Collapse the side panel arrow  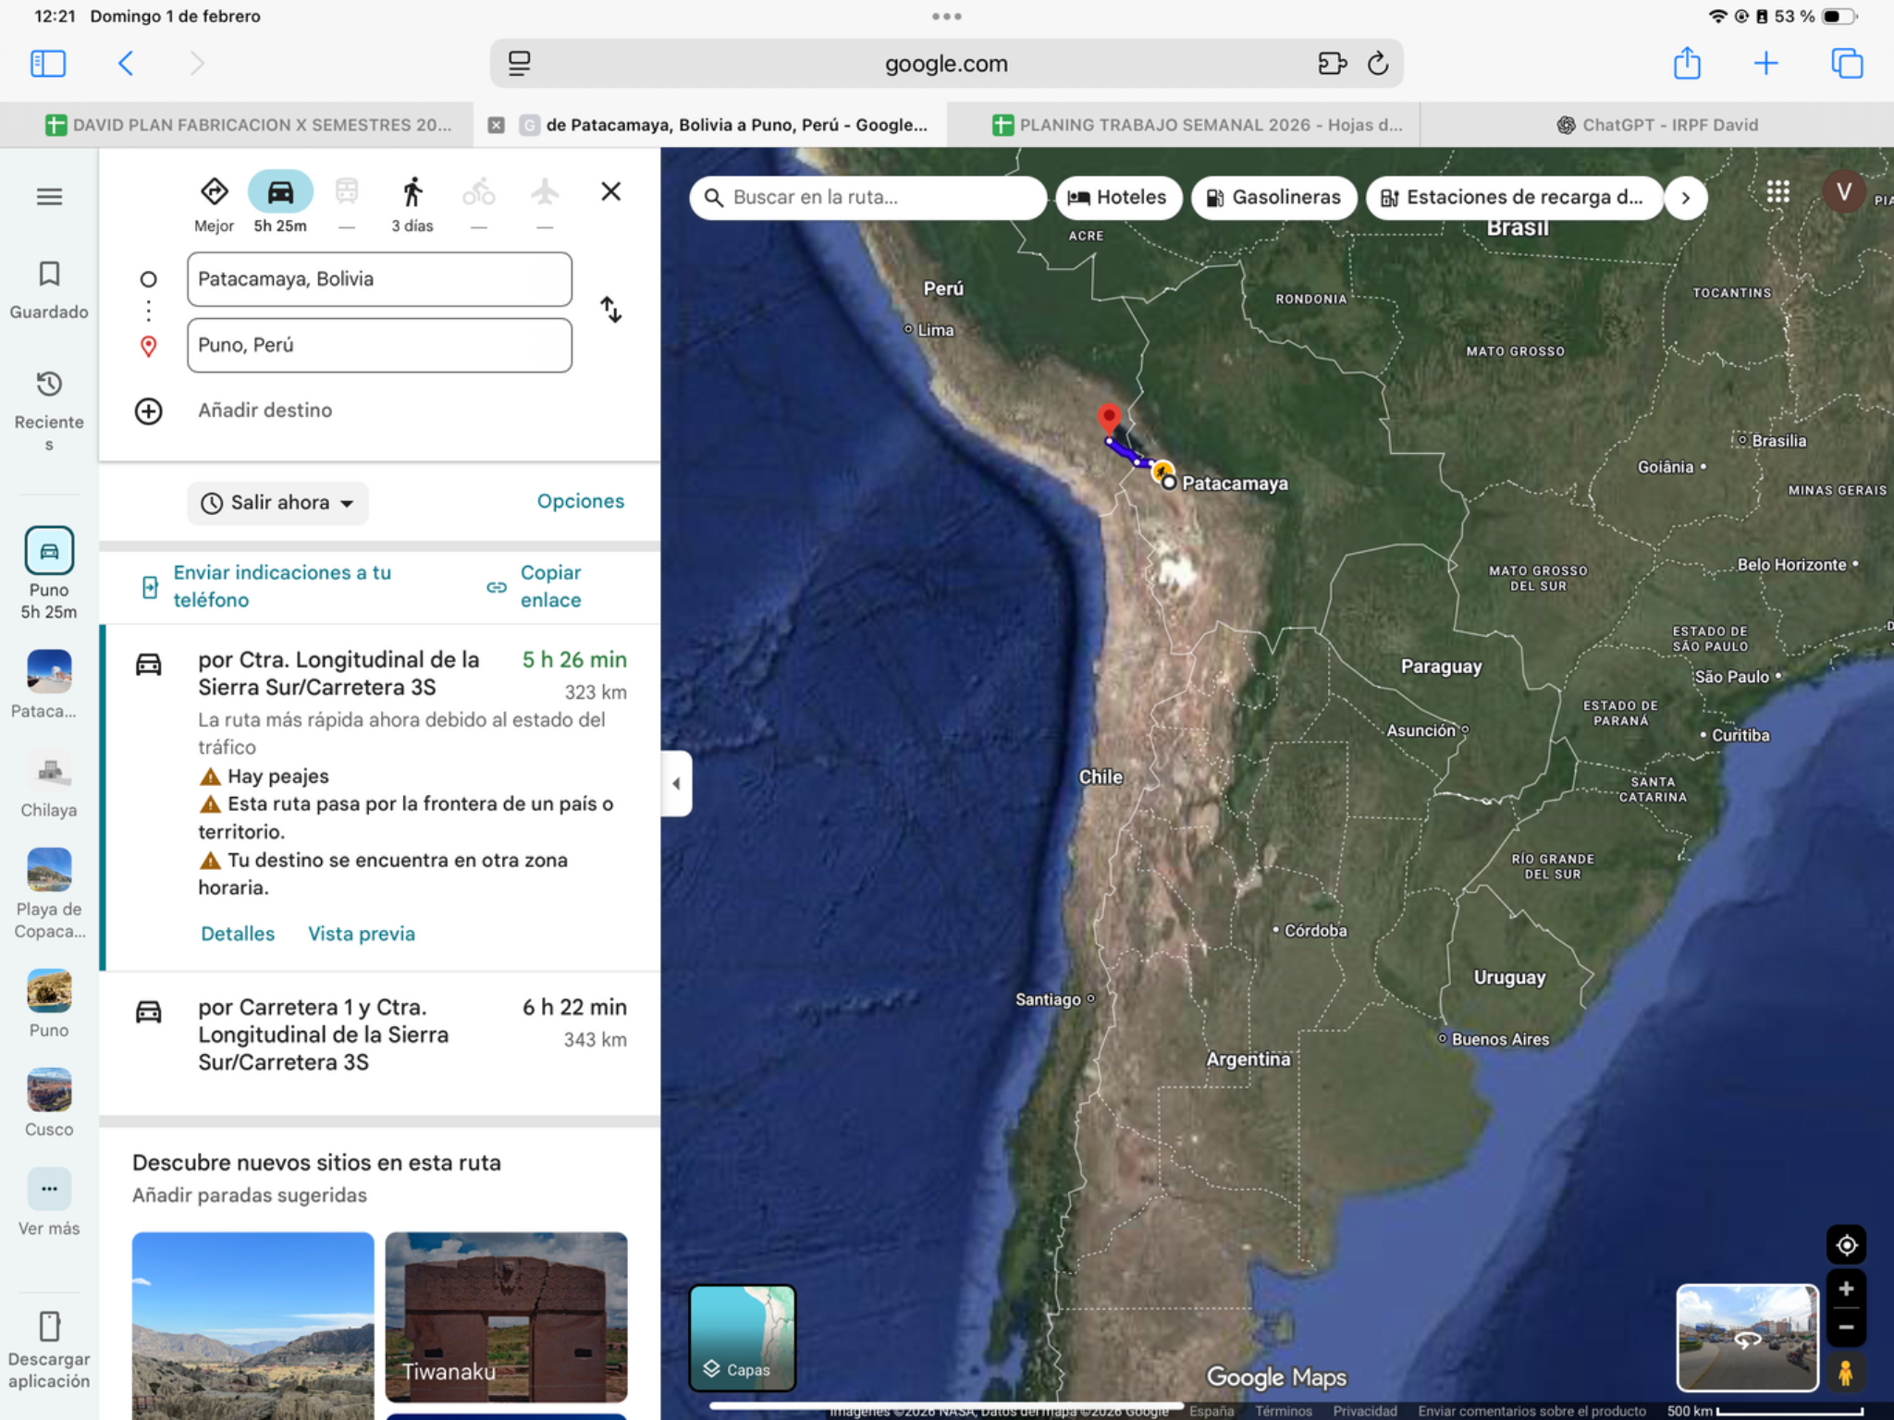(676, 784)
